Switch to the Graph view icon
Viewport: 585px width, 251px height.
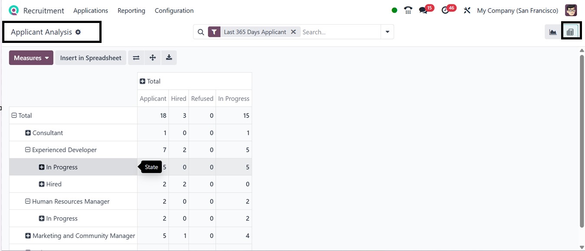click(553, 32)
